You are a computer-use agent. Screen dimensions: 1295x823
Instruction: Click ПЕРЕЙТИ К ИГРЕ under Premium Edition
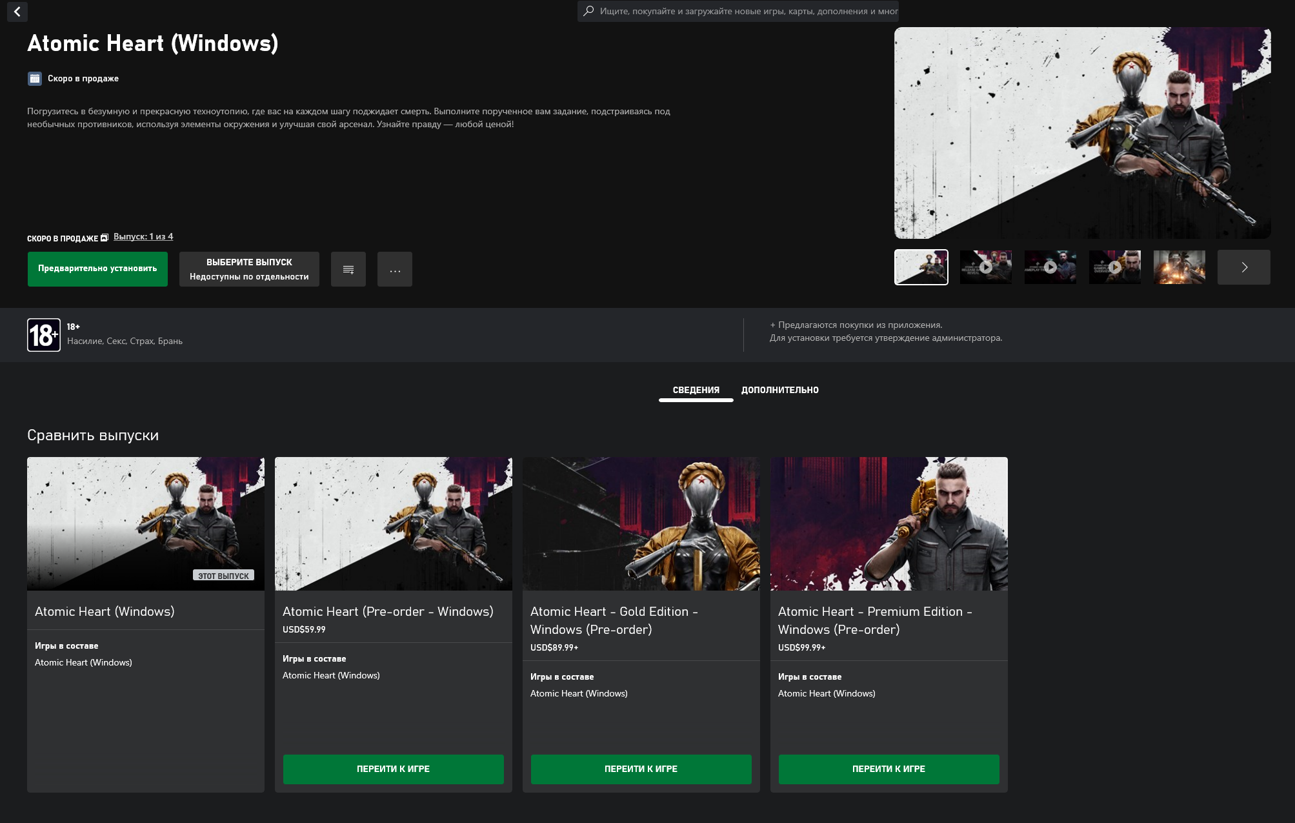889,769
